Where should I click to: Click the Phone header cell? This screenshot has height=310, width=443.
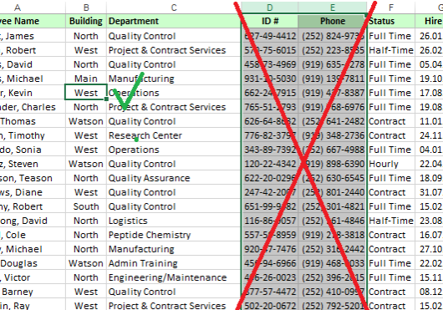click(x=333, y=21)
